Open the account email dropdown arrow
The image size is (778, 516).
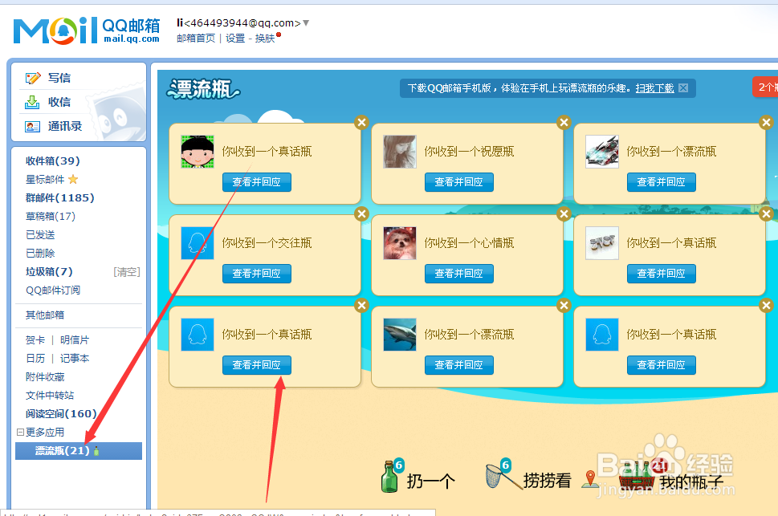point(306,22)
